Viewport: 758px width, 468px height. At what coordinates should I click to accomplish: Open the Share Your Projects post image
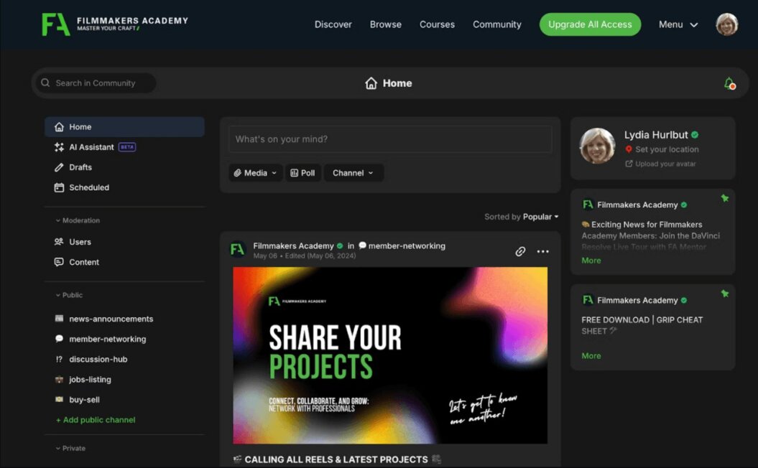pos(390,355)
